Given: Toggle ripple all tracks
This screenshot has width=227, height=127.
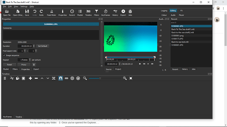Looking at the screenshot, I should click(78, 78).
